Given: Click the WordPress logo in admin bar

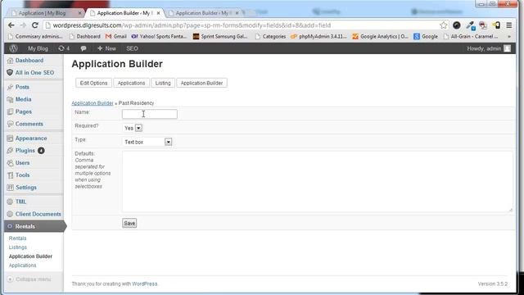Looking at the screenshot, I should (13, 48).
